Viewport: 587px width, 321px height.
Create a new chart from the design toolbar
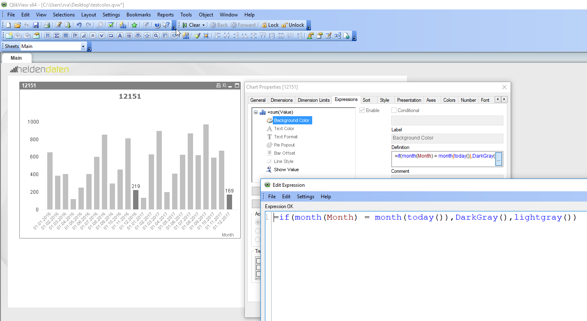pyautogui.click(x=83, y=36)
